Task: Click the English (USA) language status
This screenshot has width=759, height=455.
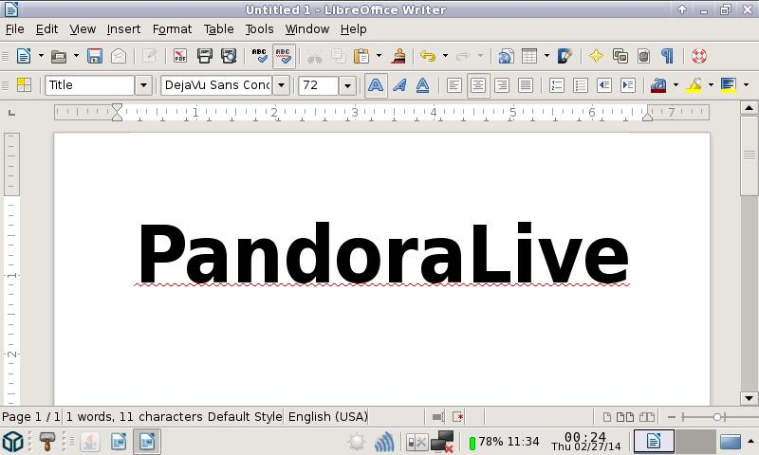Action: click(x=327, y=416)
